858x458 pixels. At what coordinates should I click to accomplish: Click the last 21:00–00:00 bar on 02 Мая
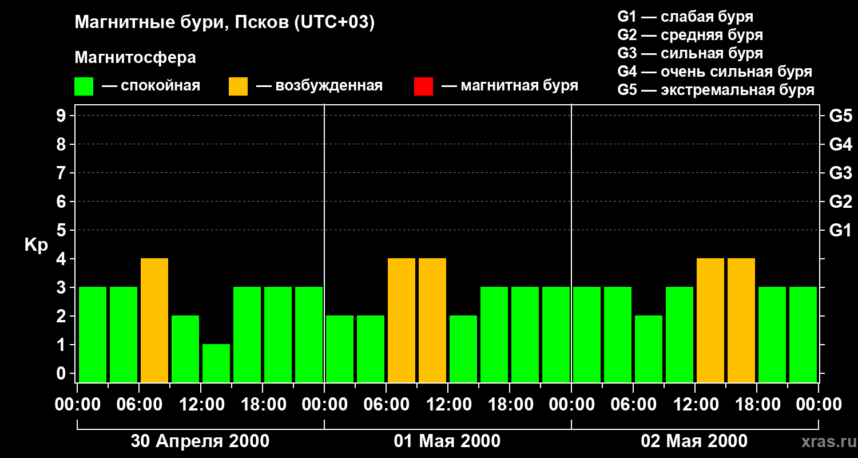pyautogui.click(x=803, y=334)
